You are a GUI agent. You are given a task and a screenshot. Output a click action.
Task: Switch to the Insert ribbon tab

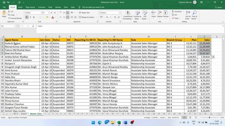[x=20, y=7]
